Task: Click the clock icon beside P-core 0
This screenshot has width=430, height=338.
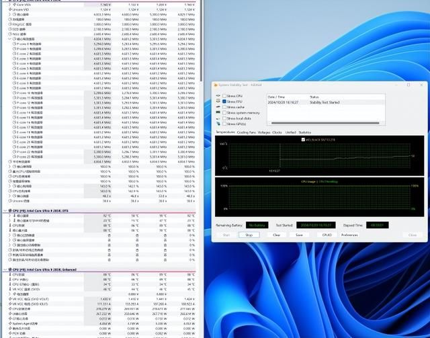Action: [13, 44]
